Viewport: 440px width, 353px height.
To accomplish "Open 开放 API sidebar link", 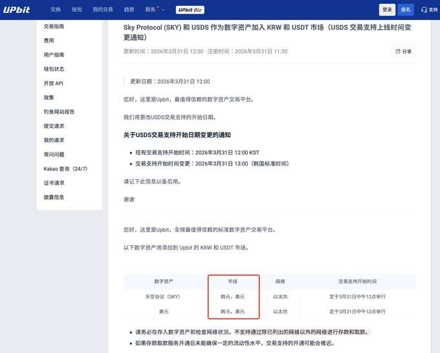I will pyautogui.click(x=53, y=83).
